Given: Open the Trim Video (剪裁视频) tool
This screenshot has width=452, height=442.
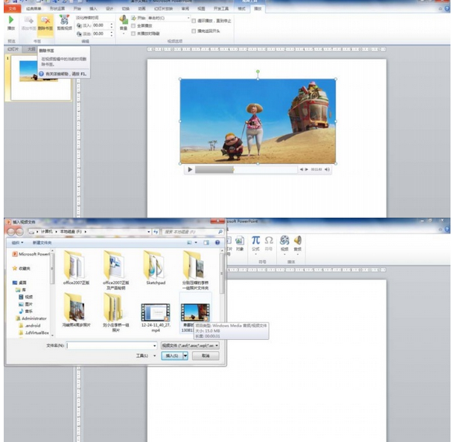Looking at the screenshot, I should [x=63, y=20].
